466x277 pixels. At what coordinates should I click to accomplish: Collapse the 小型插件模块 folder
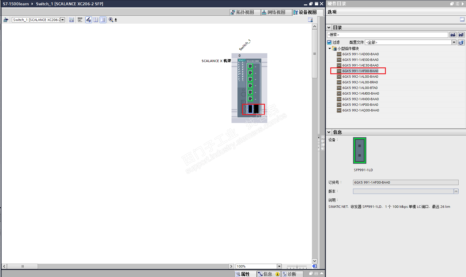[x=330, y=48]
